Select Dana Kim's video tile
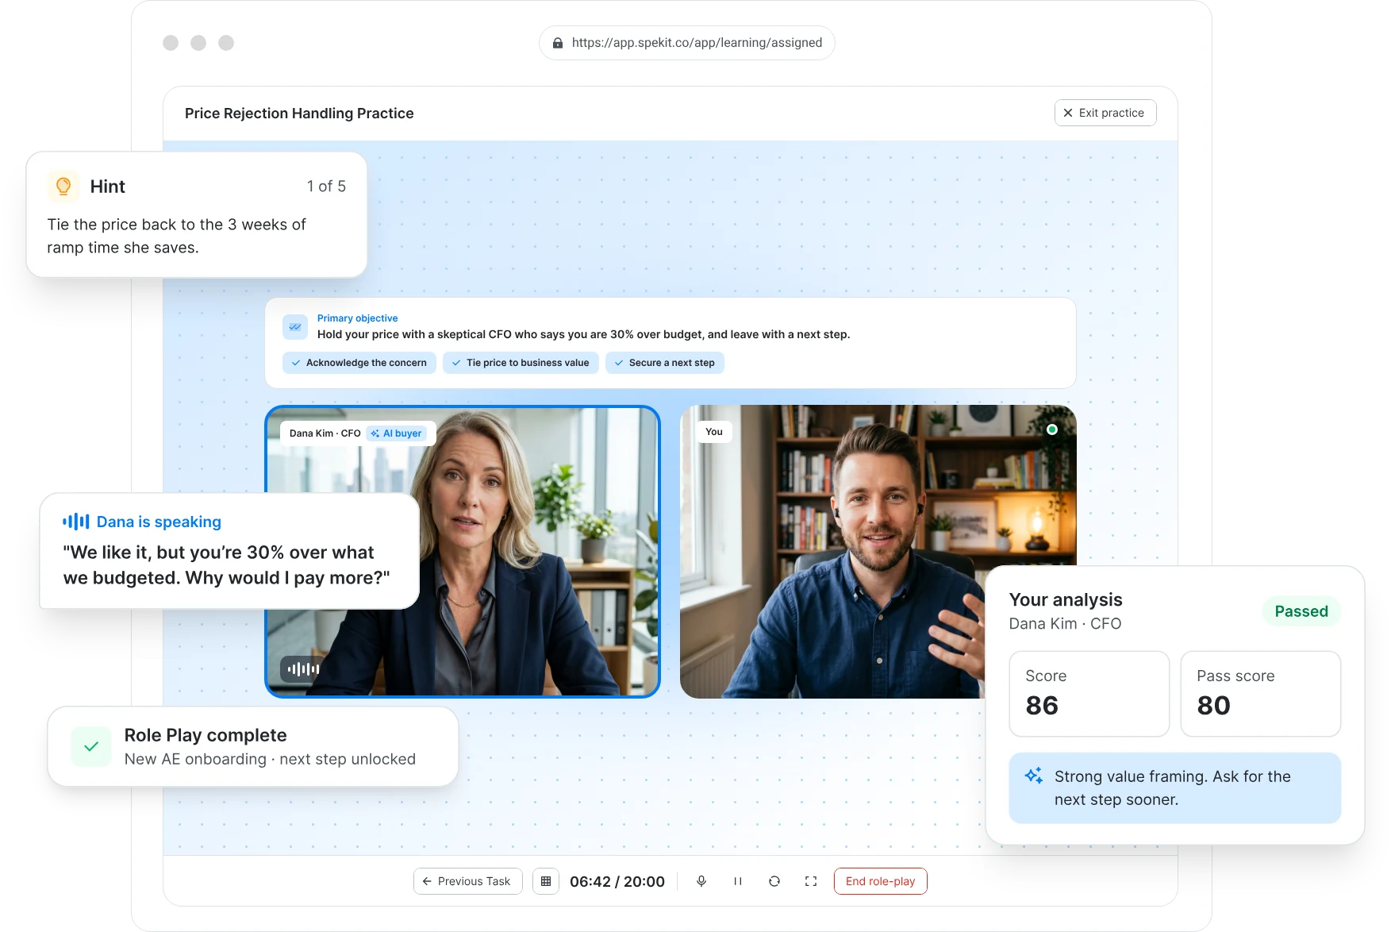Viewport: 1391px width, 932px height. tap(463, 552)
